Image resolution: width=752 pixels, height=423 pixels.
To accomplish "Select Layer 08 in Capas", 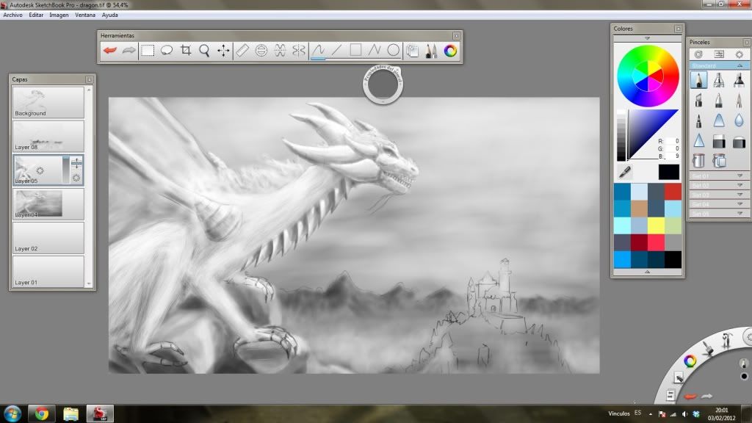I will pyautogui.click(x=48, y=136).
